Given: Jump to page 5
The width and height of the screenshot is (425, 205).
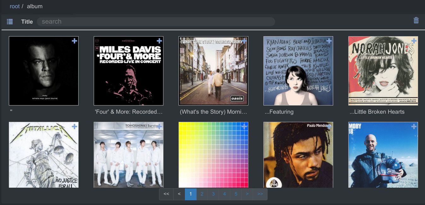Looking at the screenshot, I should [x=236, y=194].
